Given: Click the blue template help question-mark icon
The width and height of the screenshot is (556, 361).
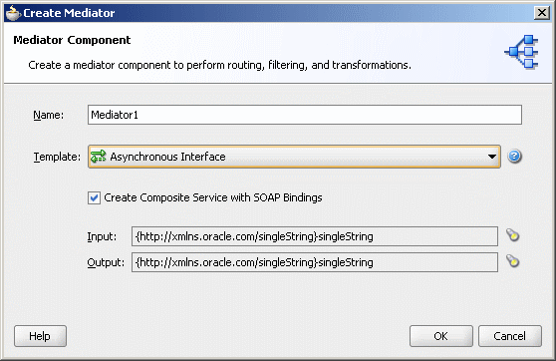Looking at the screenshot, I should point(514,157).
